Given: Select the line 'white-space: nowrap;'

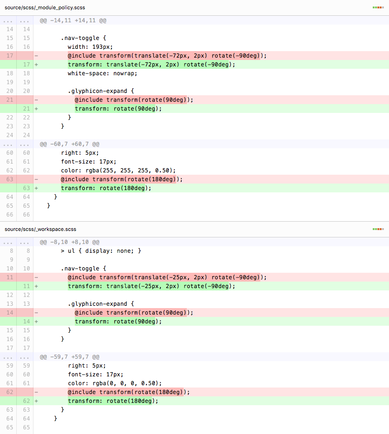Looking at the screenshot, I should pyautogui.click(x=102, y=73).
